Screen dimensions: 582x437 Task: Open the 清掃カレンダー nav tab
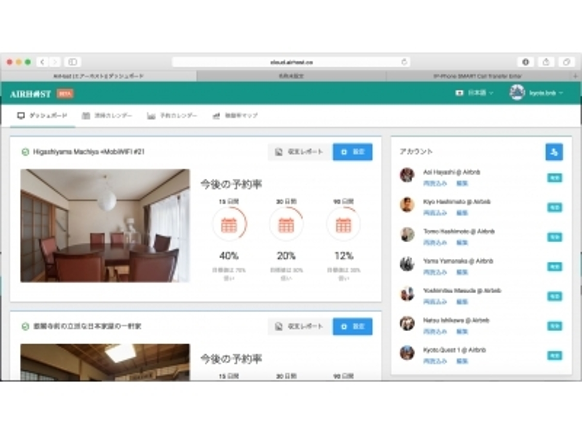tap(107, 116)
